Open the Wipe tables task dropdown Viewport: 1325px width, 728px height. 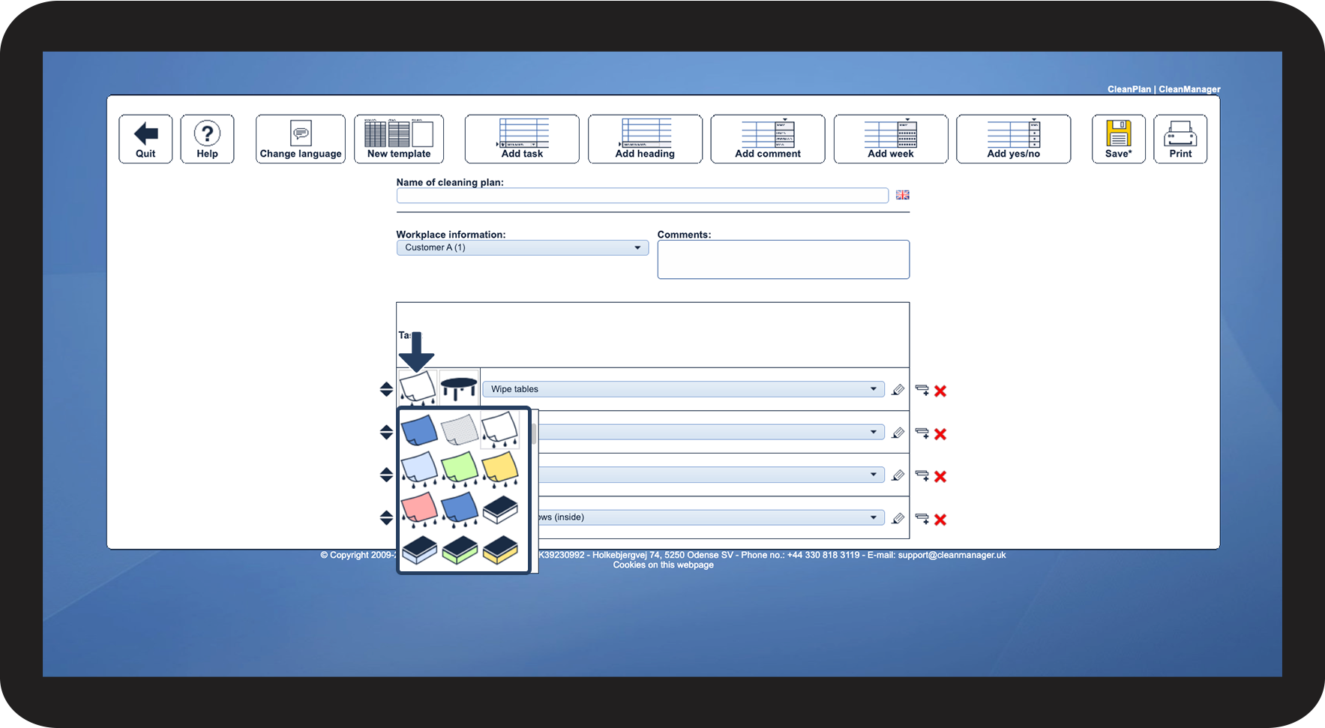684,389
